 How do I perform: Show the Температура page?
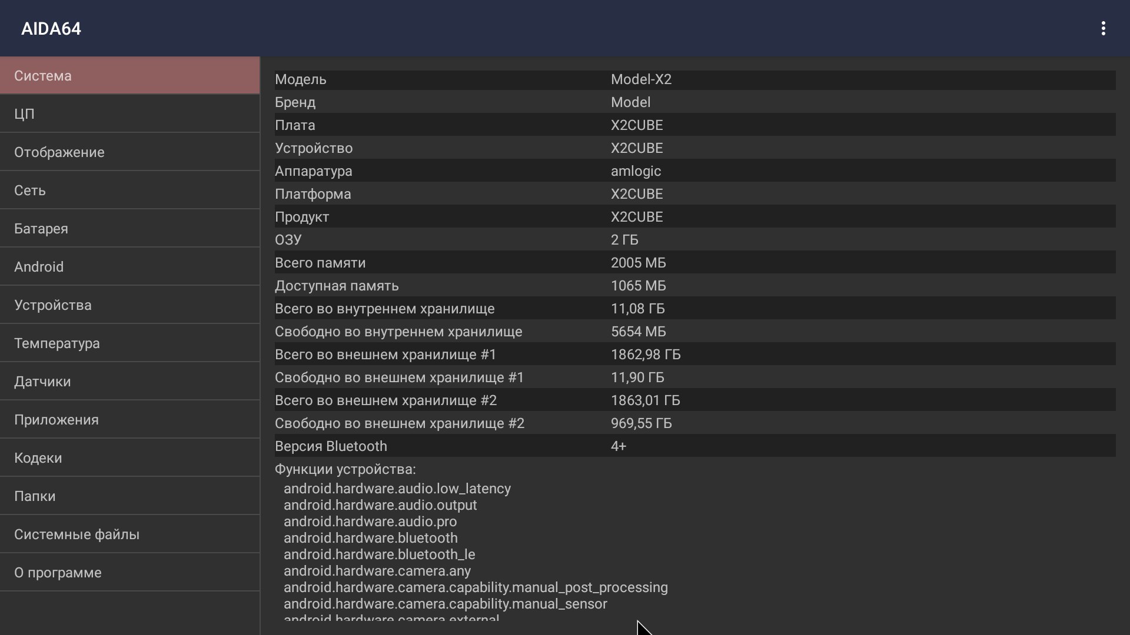pyautogui.click(x=129, y=343)
